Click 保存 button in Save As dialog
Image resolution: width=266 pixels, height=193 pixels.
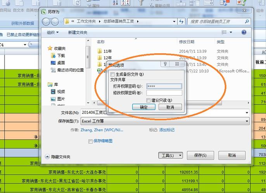[200, 155]
